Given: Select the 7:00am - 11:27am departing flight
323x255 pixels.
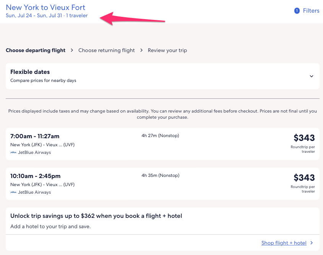Looking at the screenshot, I should click(x=35, y=136).
